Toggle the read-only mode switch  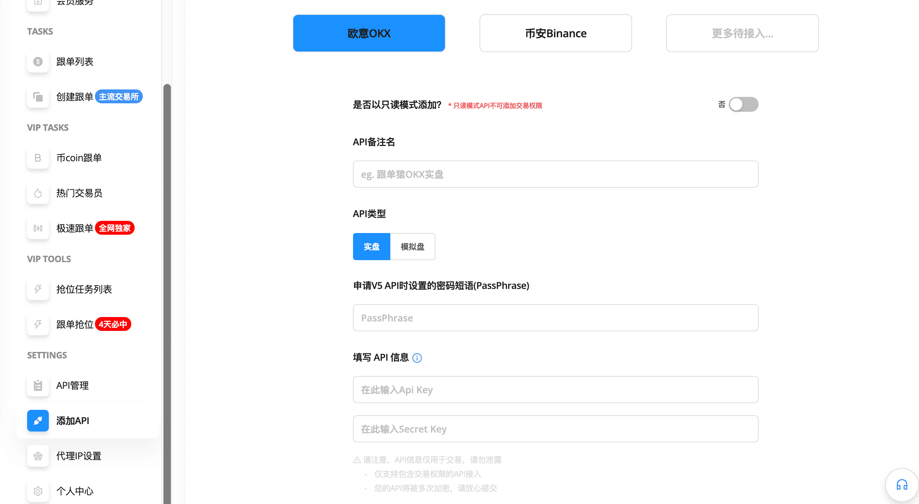tap(743, 104)
